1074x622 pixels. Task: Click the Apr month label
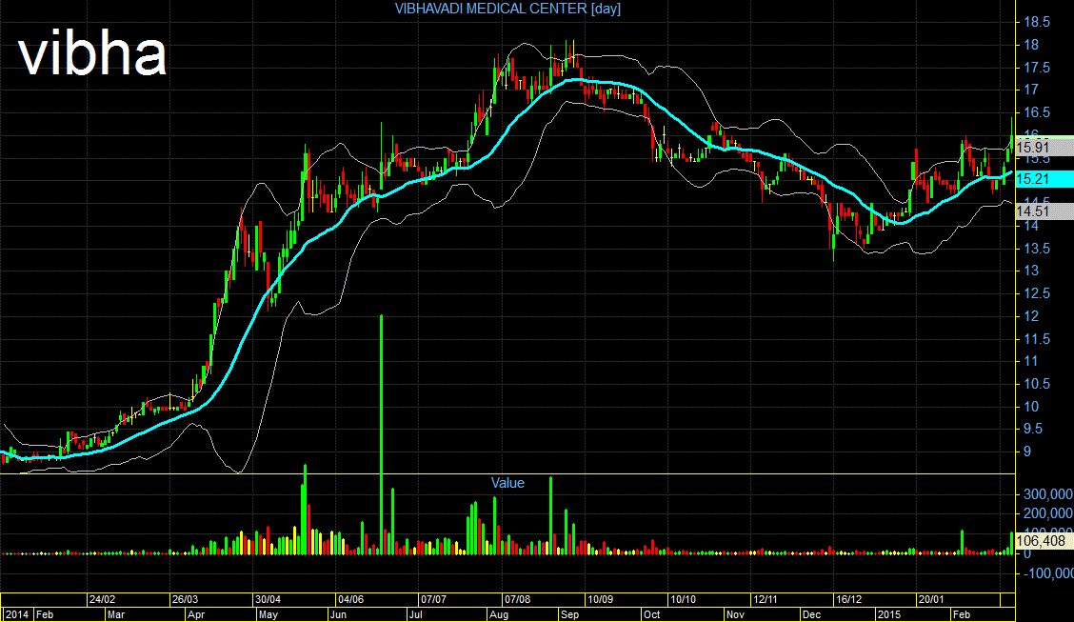coord(196,614)
